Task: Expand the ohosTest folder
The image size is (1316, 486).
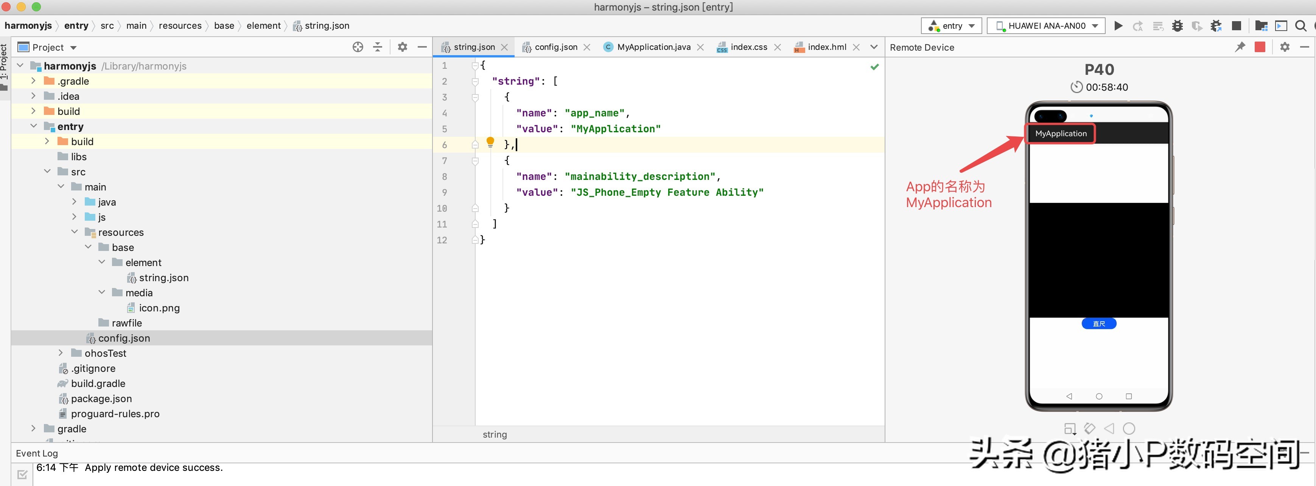Action: pyautogui.click(x=61, y=353)
